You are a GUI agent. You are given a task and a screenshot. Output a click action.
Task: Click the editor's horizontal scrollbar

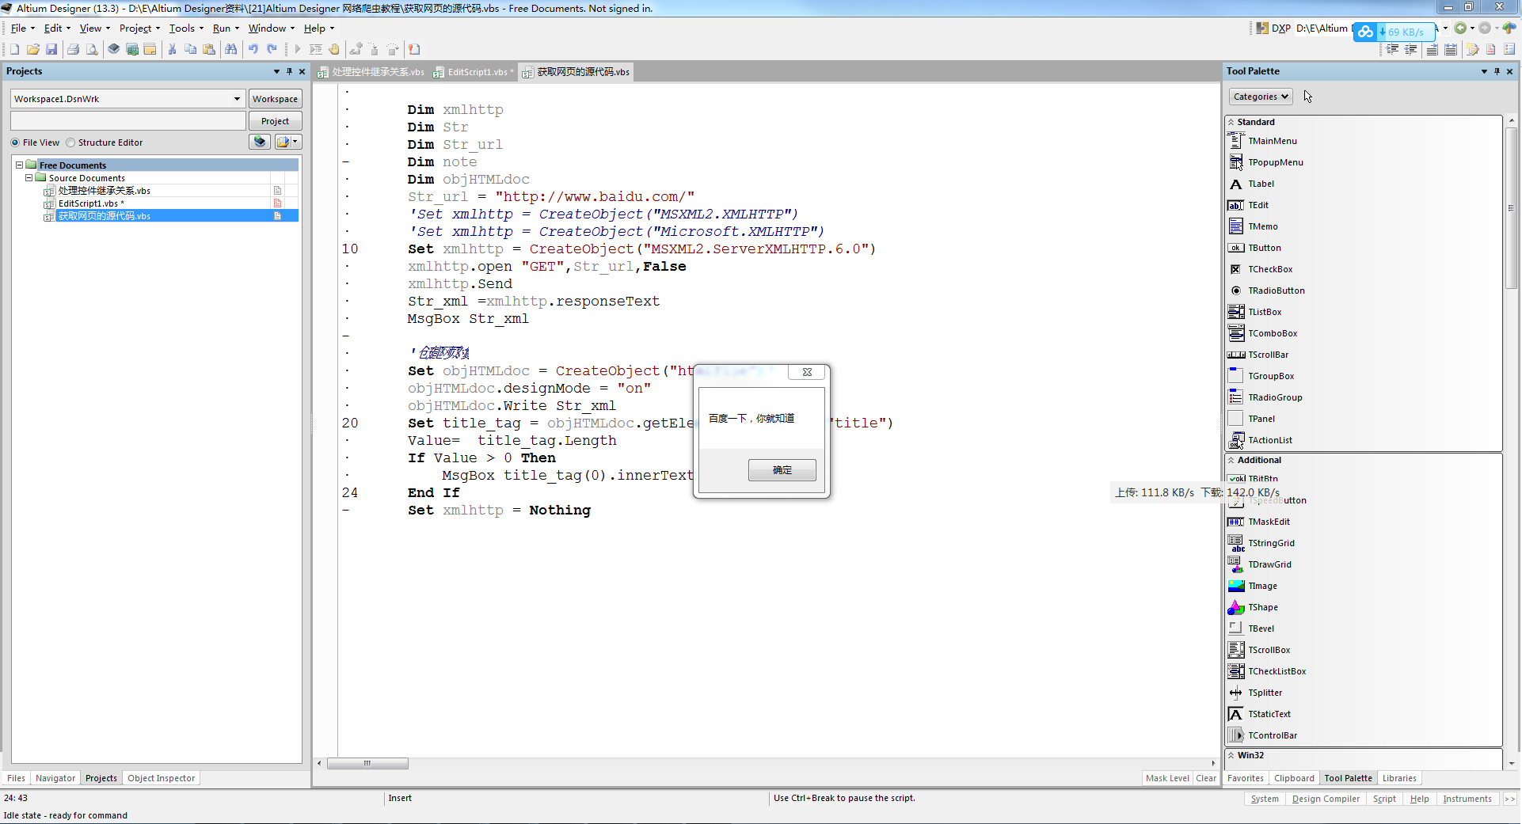[x=367, y=763]
